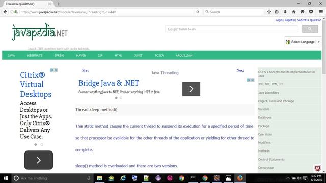Go to the Prev question link
326x183 pixels.
86,70
